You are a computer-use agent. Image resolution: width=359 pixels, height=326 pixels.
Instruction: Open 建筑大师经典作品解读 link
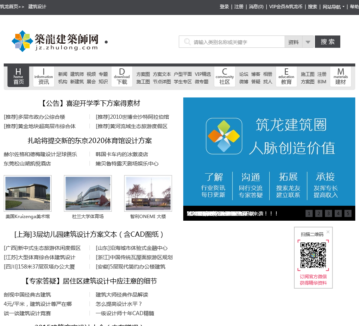pyautogui.click(x=122, y=295)
